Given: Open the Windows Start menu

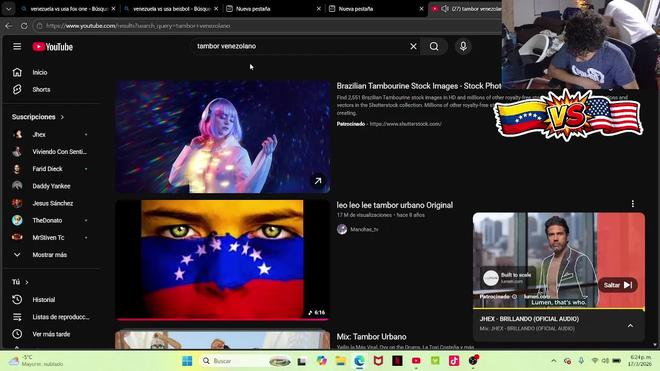Looking at the screenshot, I should pyautogui.click(x=187, y=361).
